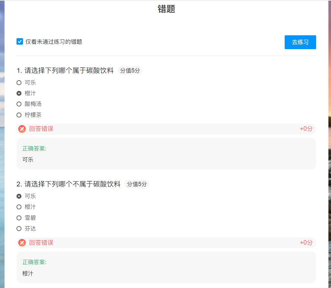Click 仅看未通过练习的错题 label text
The image size is (331, 288).
[54, 42]
